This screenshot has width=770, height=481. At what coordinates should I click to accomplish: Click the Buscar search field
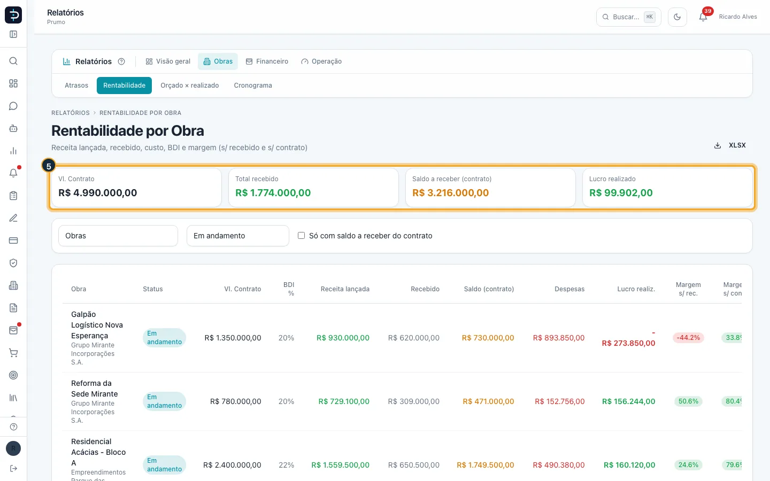click(x=629, y=17)
